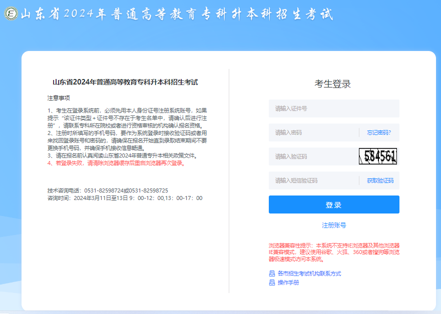Open the 忘记密码? link
441x314 pixels.
[x=379, y=132]
